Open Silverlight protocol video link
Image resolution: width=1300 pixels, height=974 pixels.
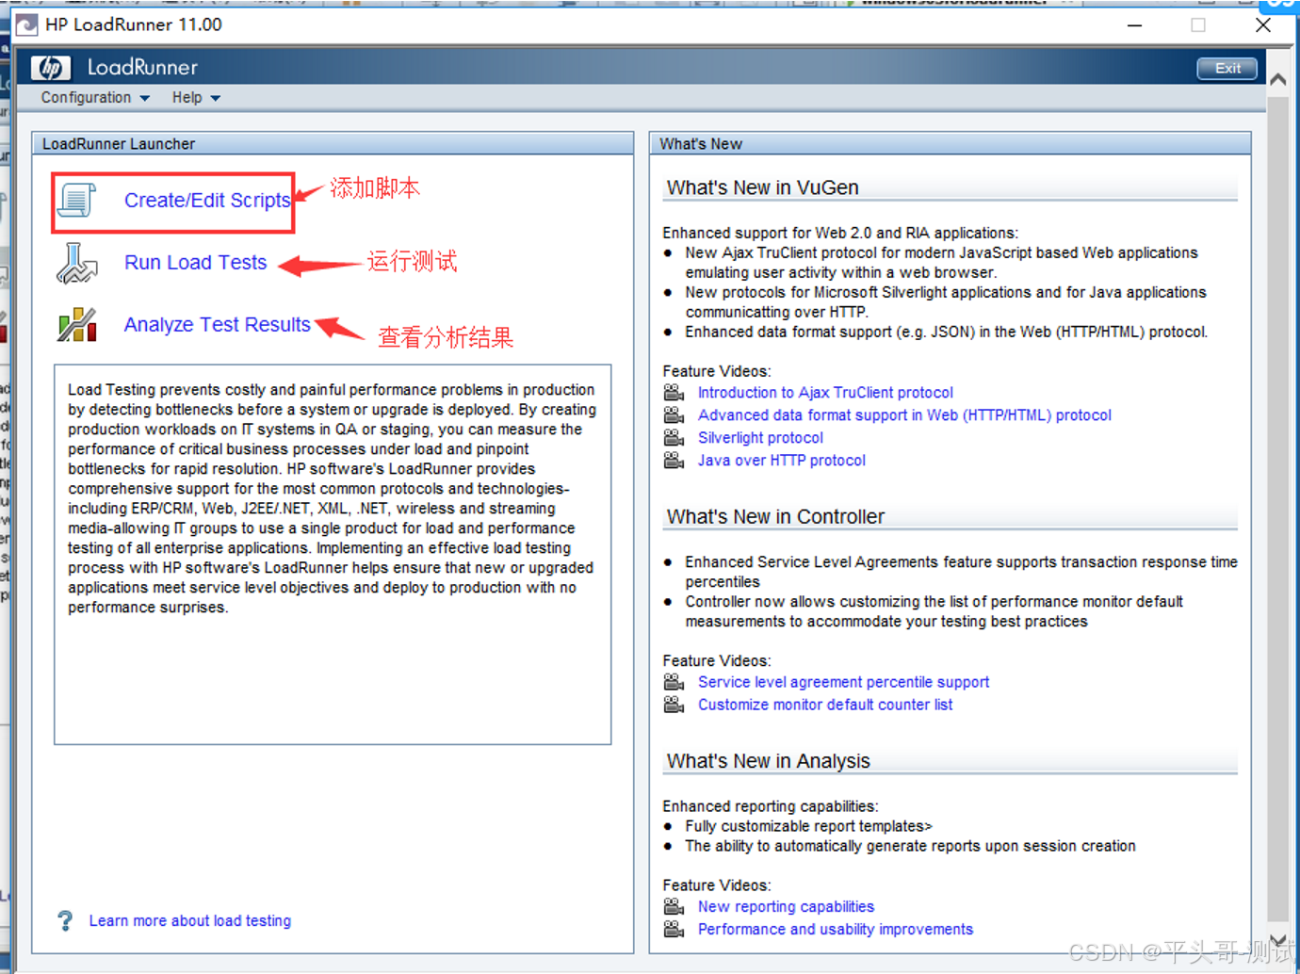pyautogui.click(x=760, y=437)
